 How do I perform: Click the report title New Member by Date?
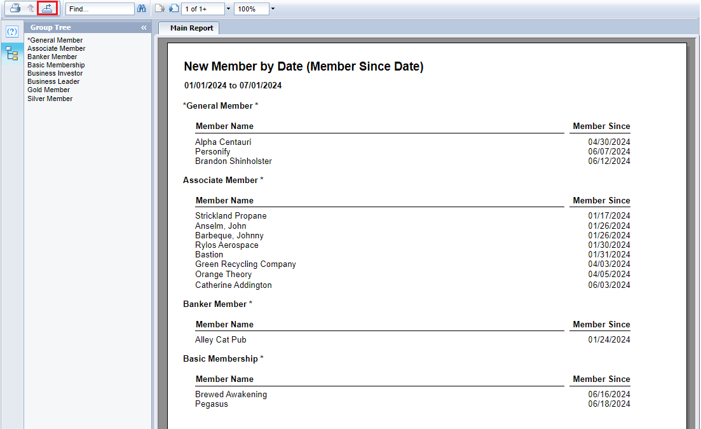304,67
